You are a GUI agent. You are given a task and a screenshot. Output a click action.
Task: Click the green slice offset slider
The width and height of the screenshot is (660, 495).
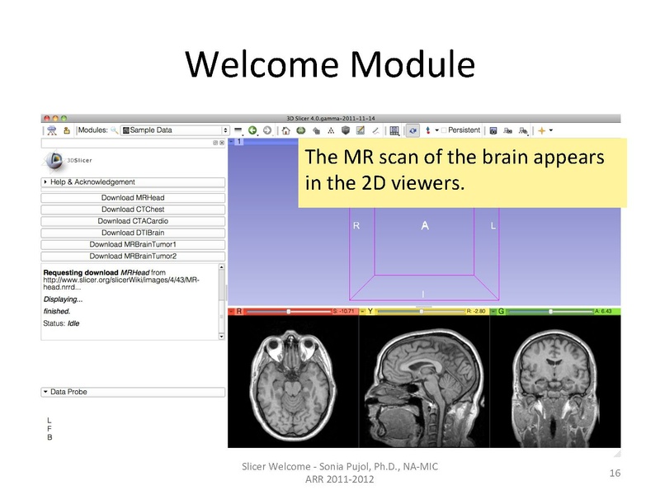tap(549, 312)
